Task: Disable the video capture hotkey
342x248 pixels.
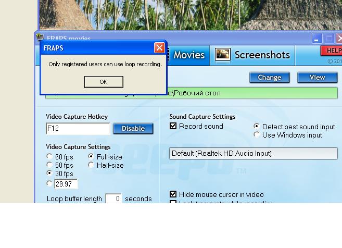Action: click(x=133, y=129)
